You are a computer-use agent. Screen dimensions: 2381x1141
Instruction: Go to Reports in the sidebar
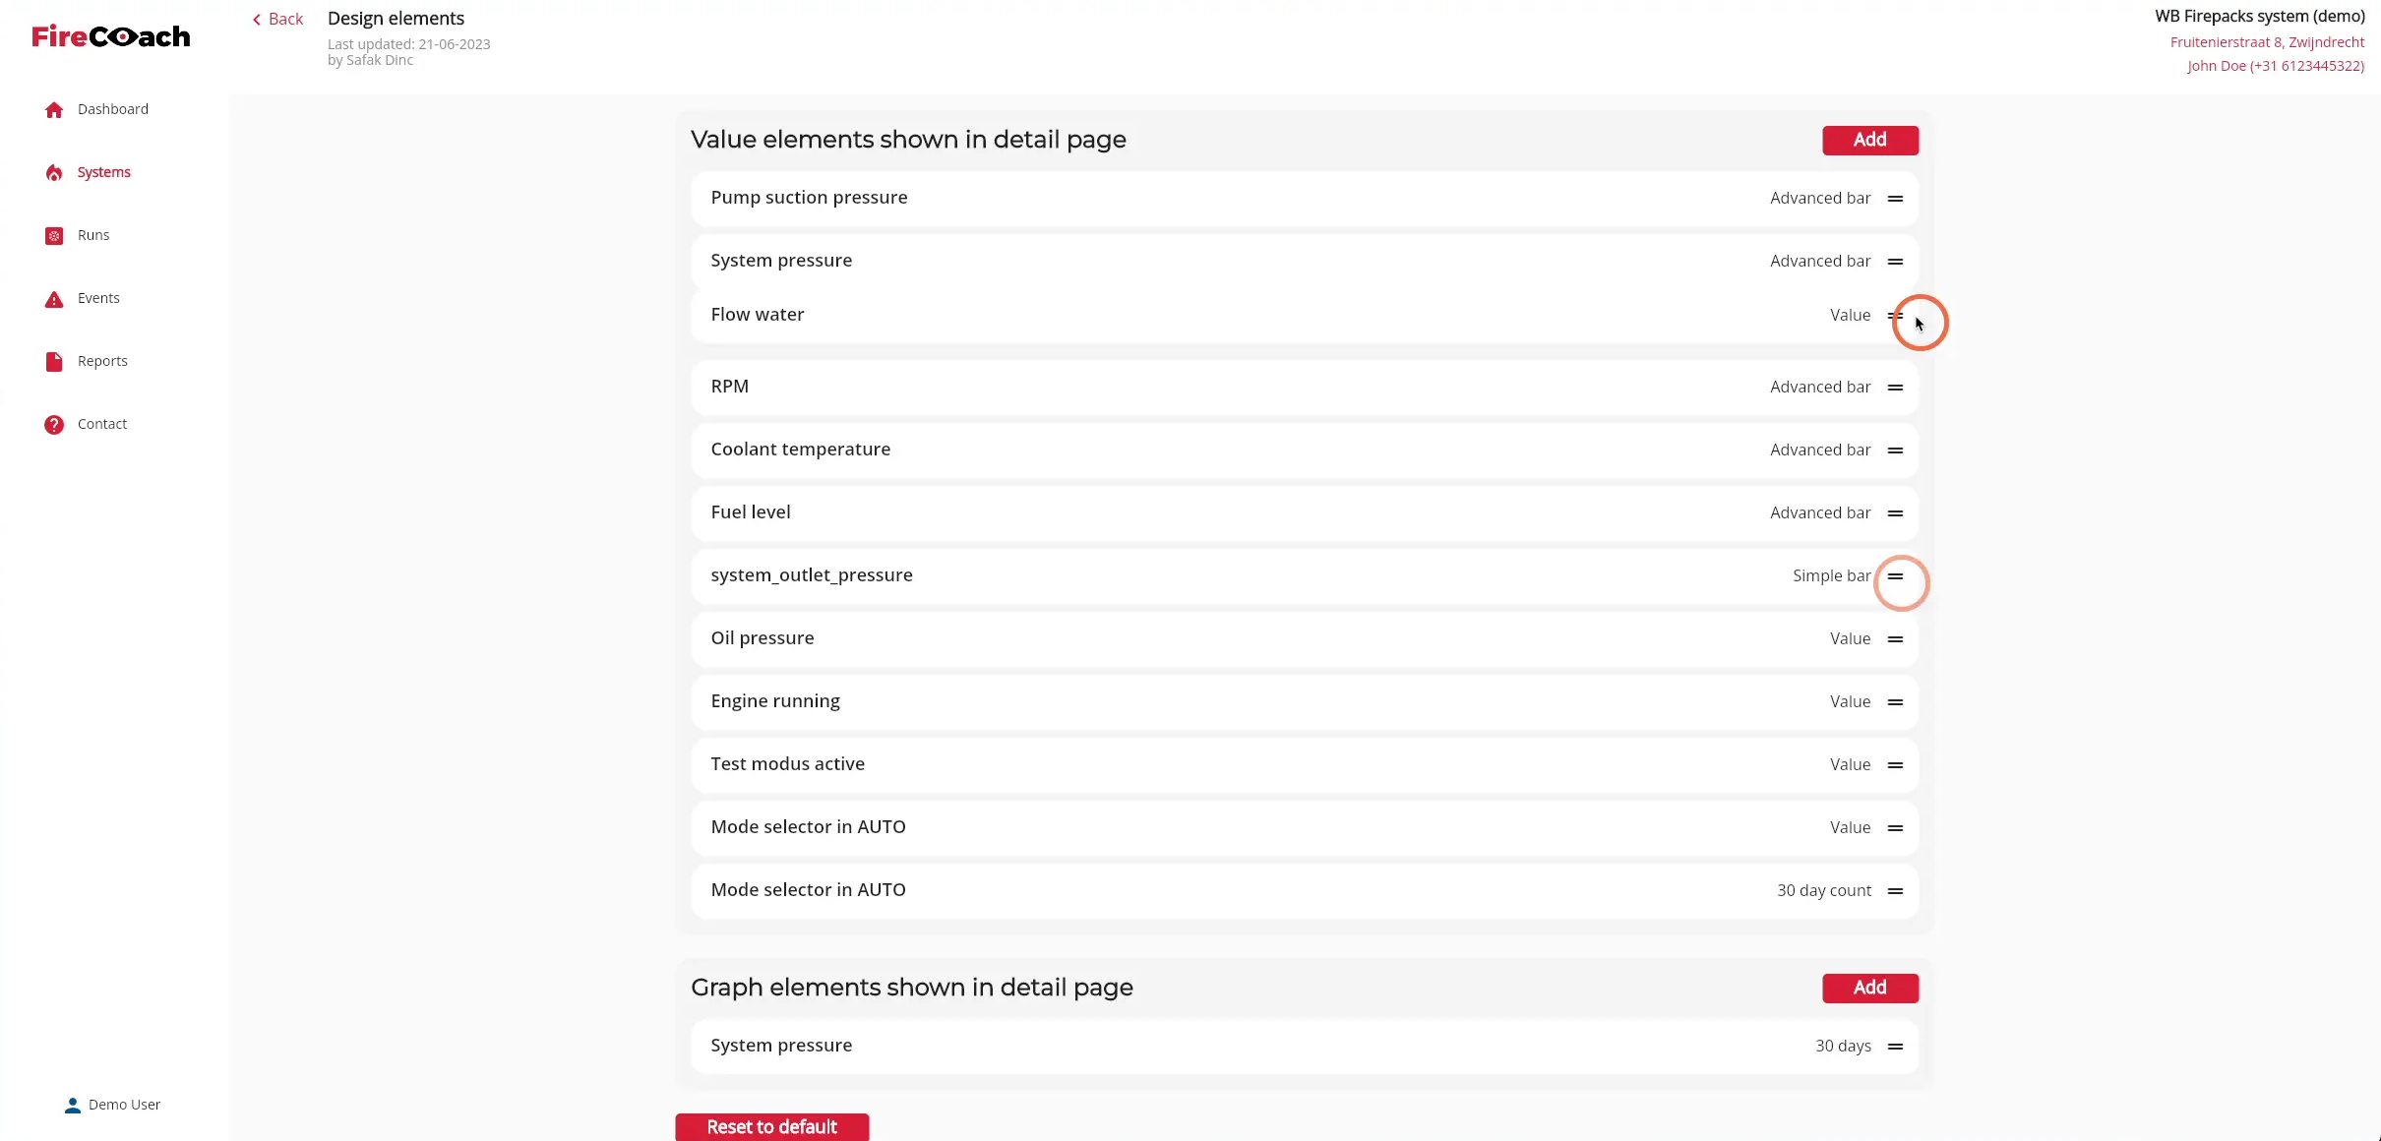click(x=102, y=361)
